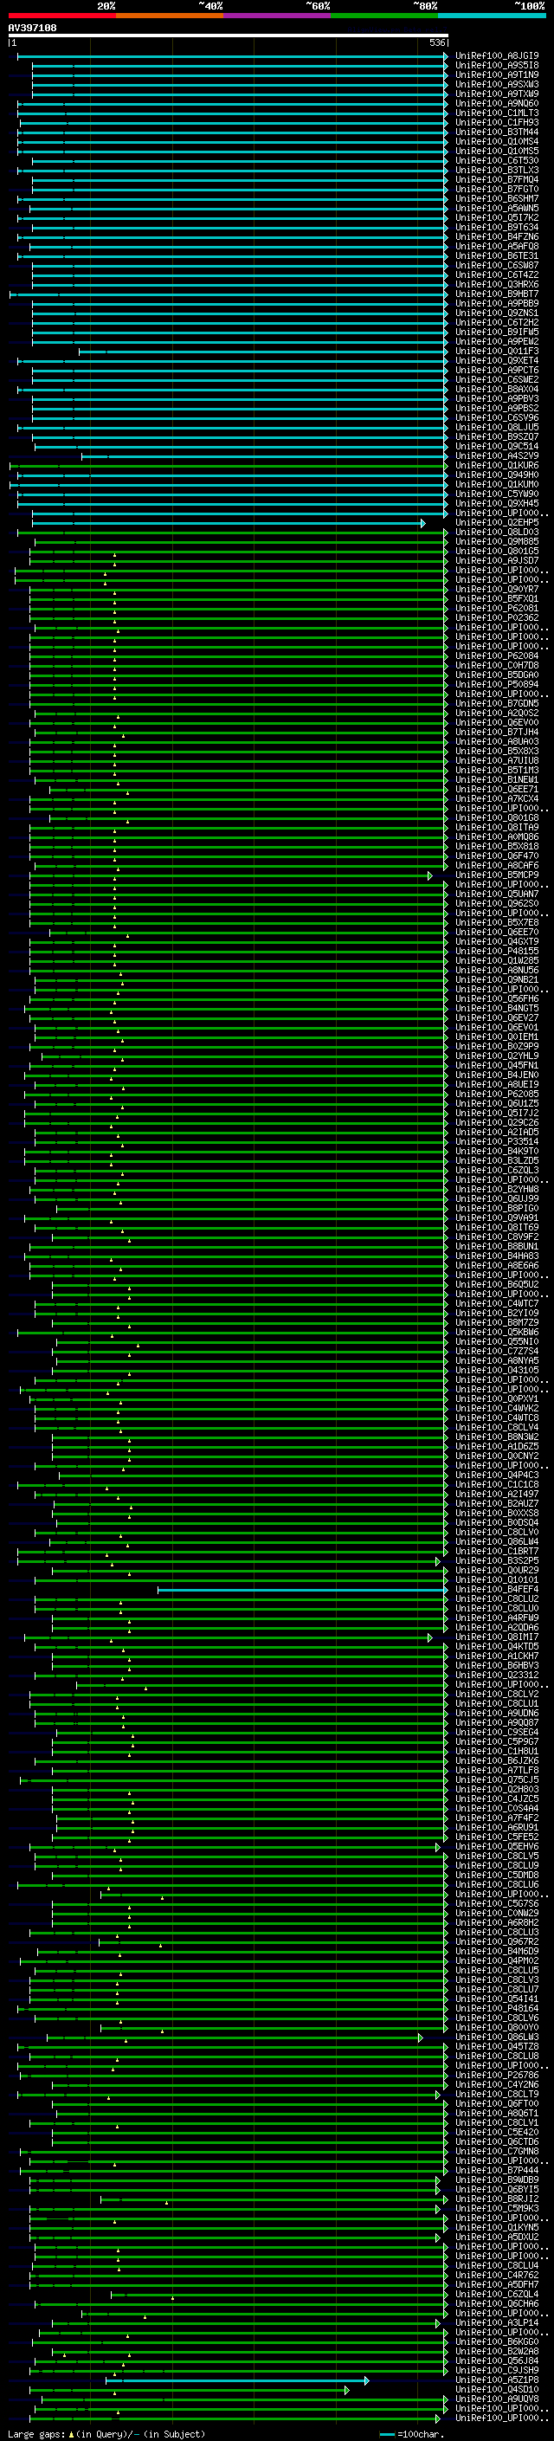554x2441 pixels.
Task: Choose the UniRef100_B4FZN6 hit
Action: coord(497,237)
